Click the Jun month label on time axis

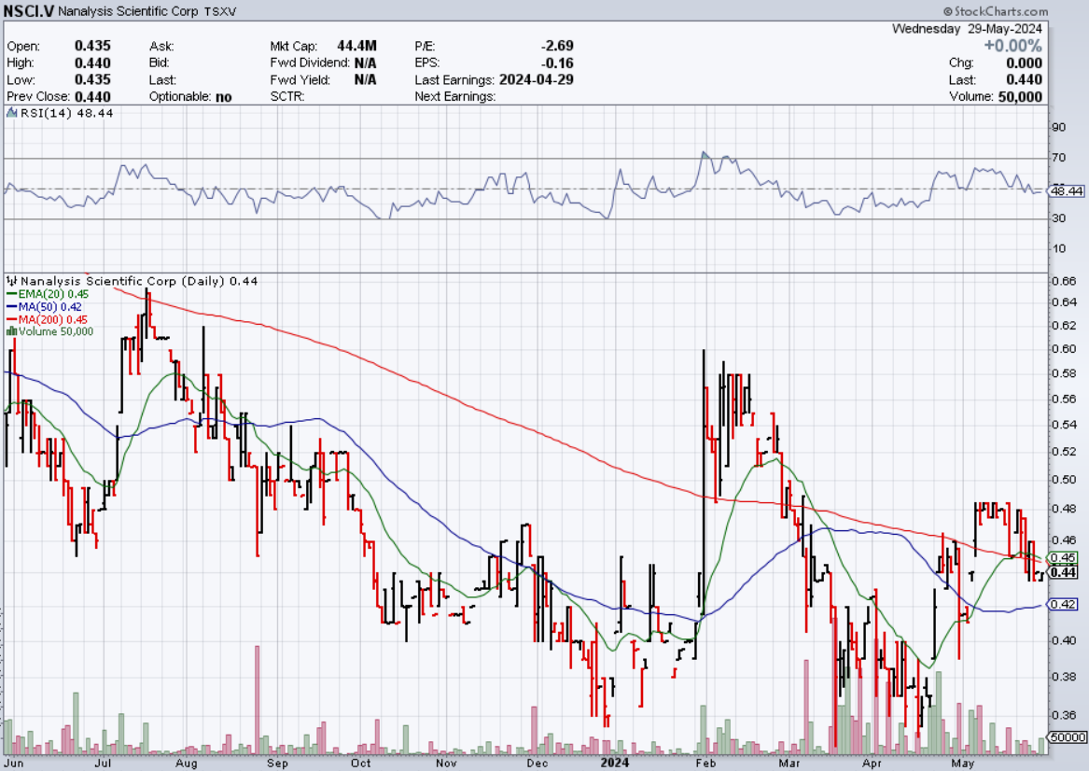(x=14, y=763)
